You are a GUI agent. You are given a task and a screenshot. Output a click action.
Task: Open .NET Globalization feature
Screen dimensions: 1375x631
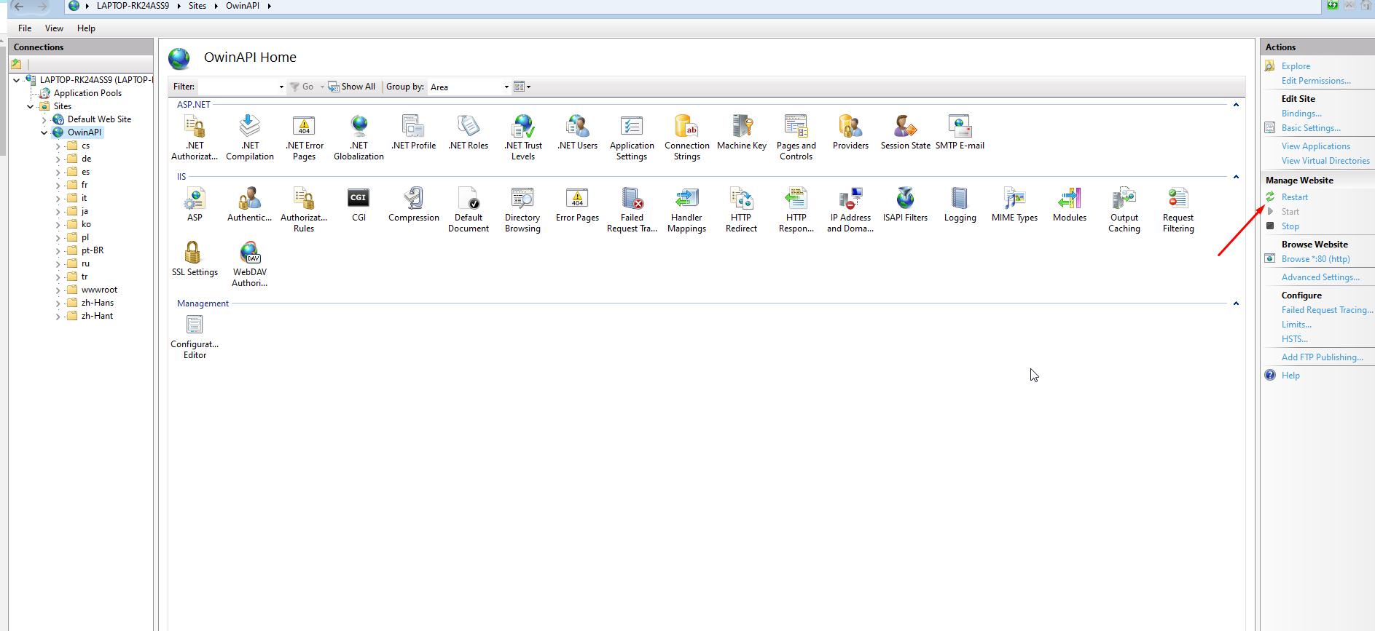[359, 138]
